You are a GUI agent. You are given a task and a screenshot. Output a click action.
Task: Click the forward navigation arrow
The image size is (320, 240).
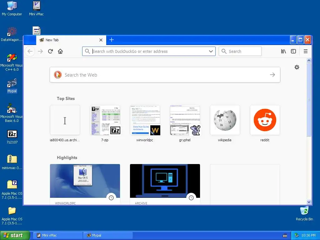40,51
